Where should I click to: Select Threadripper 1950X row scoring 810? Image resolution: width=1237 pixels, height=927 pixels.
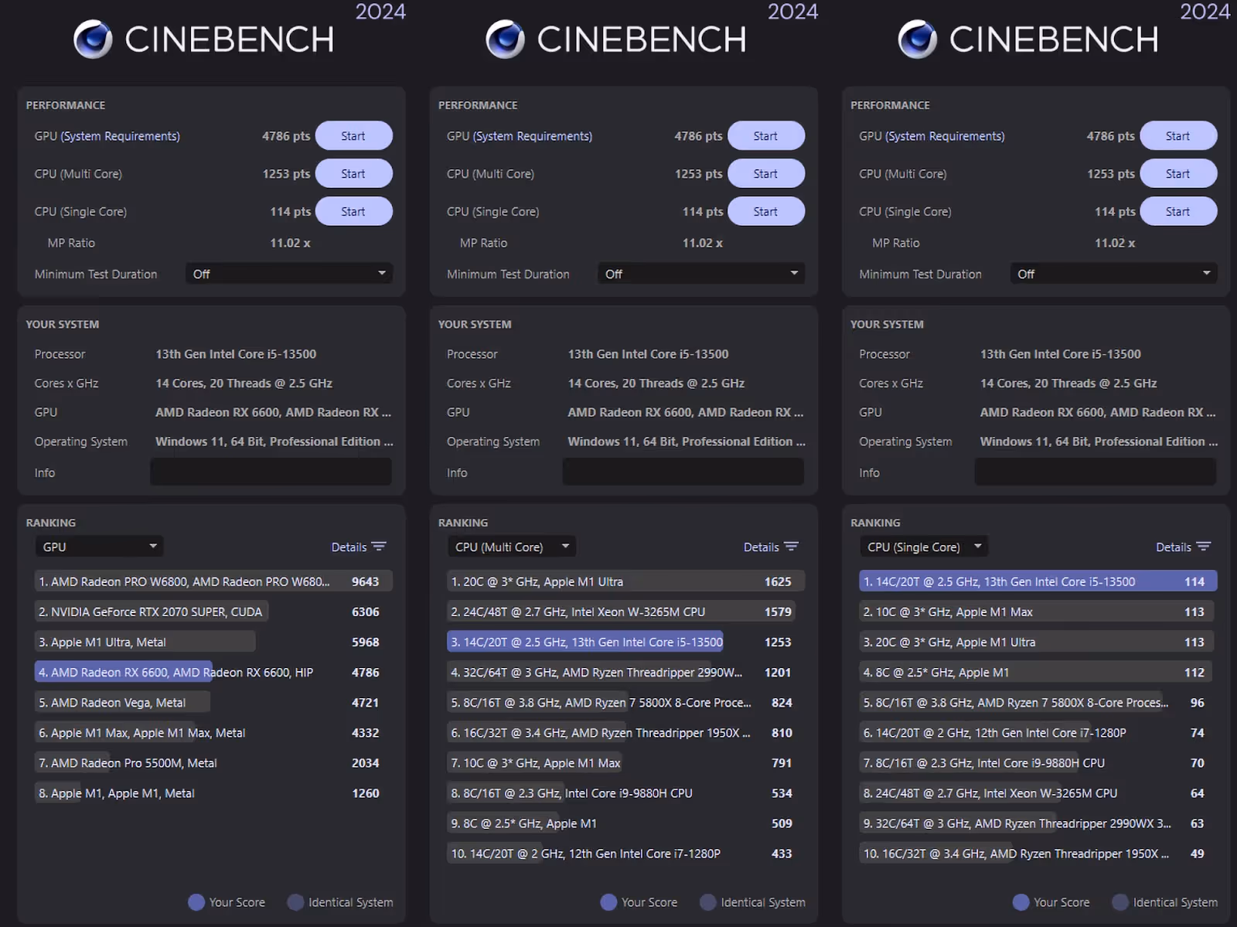point(626,732)
